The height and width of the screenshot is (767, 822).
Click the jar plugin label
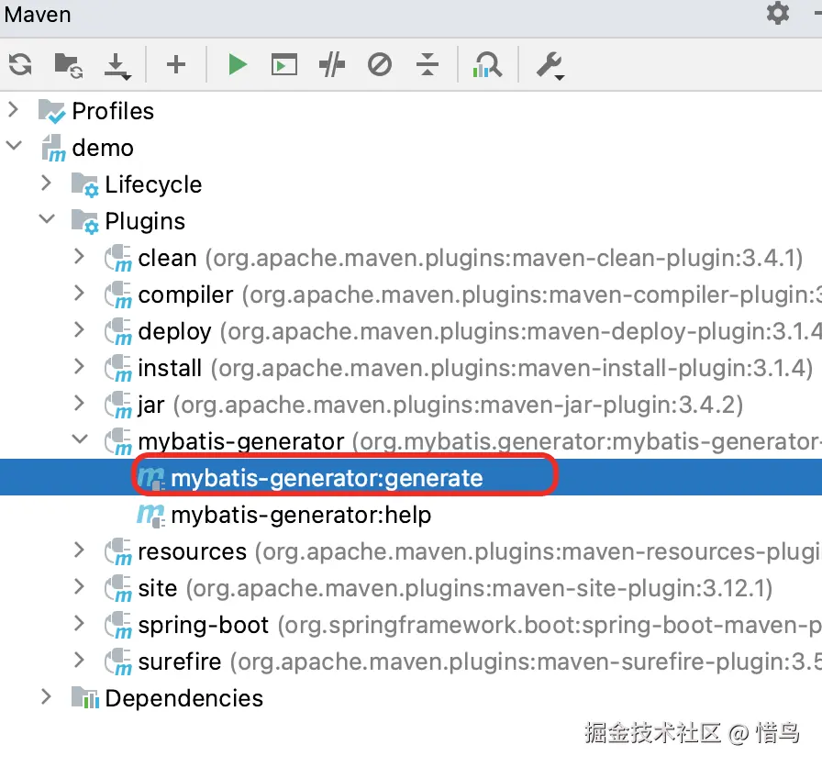point(151,405)
